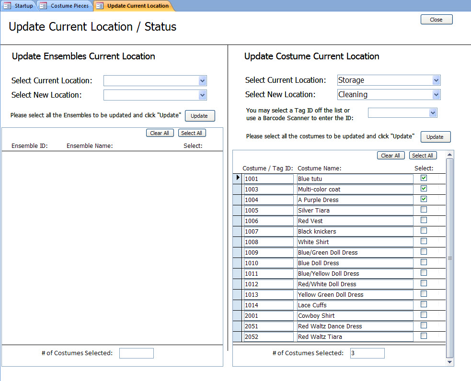Image resolution: width=471 pixels, height=381 pixels.
Task: Select the Update Current Location tab
Action: (x=134, y=6)
